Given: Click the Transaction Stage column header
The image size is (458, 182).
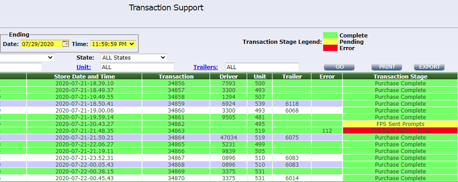Looking at the screenshot, I should (400, 77).
